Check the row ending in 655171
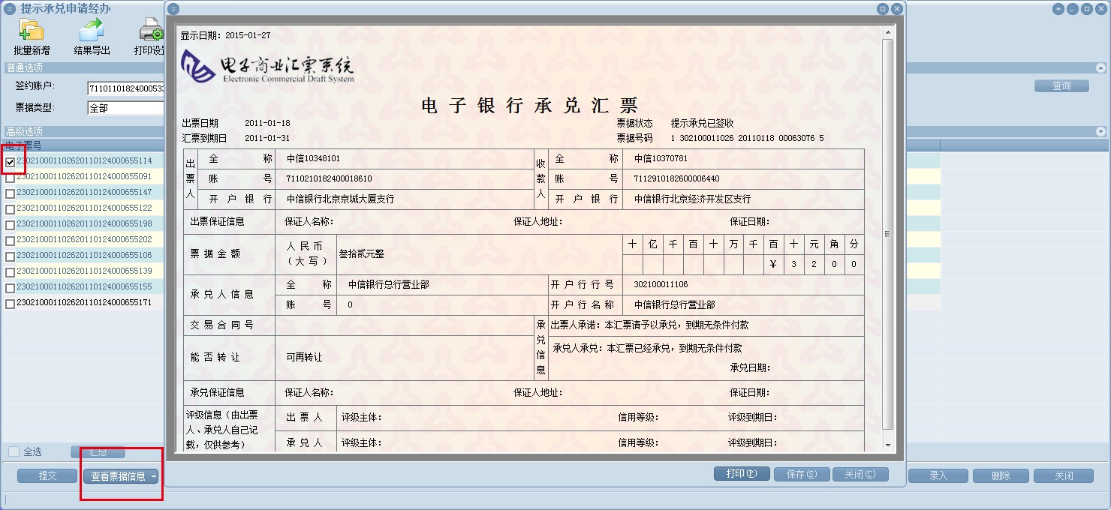This screenshot has width=1111, height=510. coord(10,304)
